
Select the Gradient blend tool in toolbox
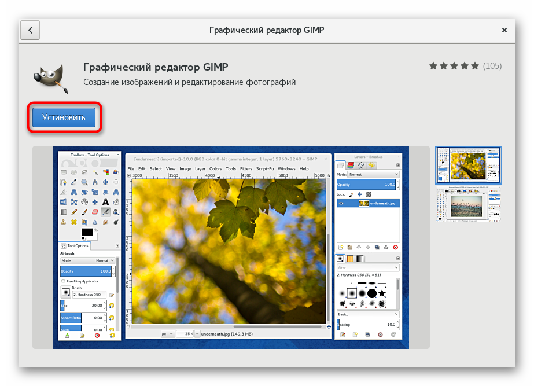63,212
